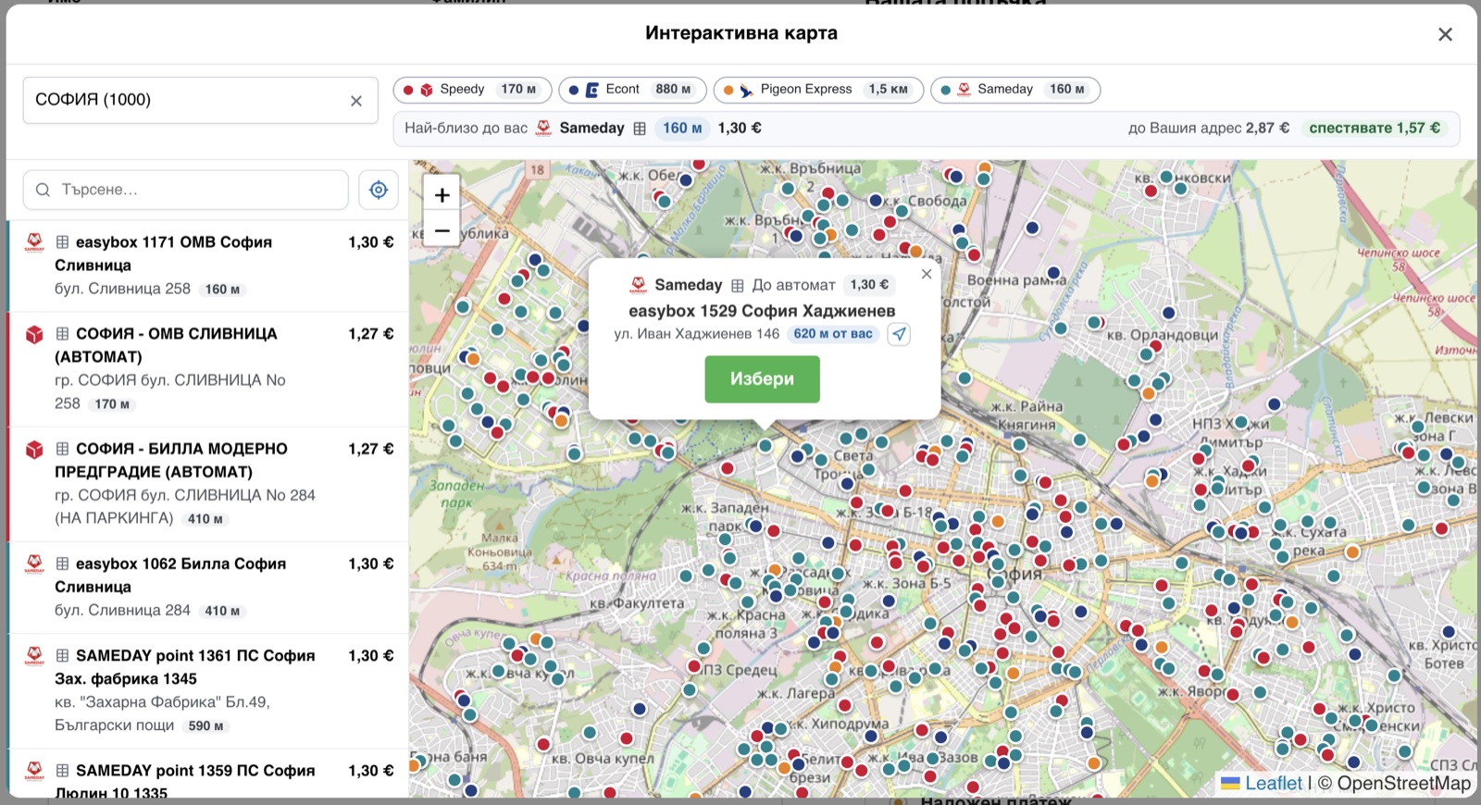Screen dimensions: 1481x805
Task: Select SAMEDAY point 1361 ПС София
Action: click(x=208, y=691)
